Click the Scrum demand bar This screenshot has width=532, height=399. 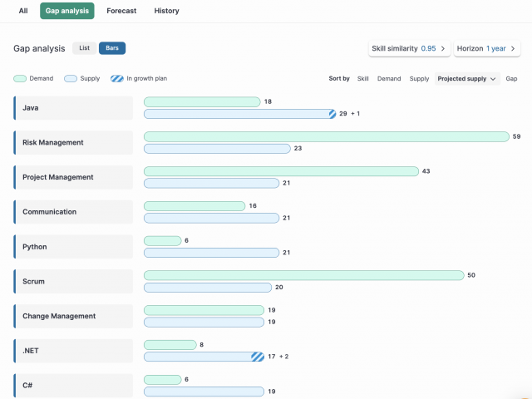click(304, 275)
